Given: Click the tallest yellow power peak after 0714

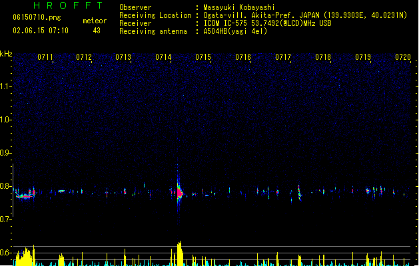Looking at the screenshot, I should tap(180, 253).
